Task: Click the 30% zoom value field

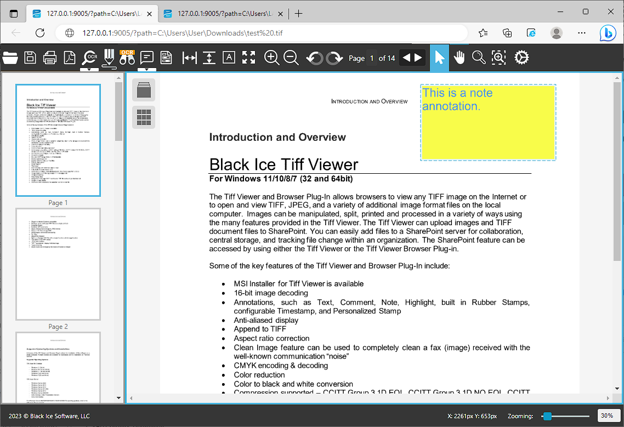Action: coord(608,415)
